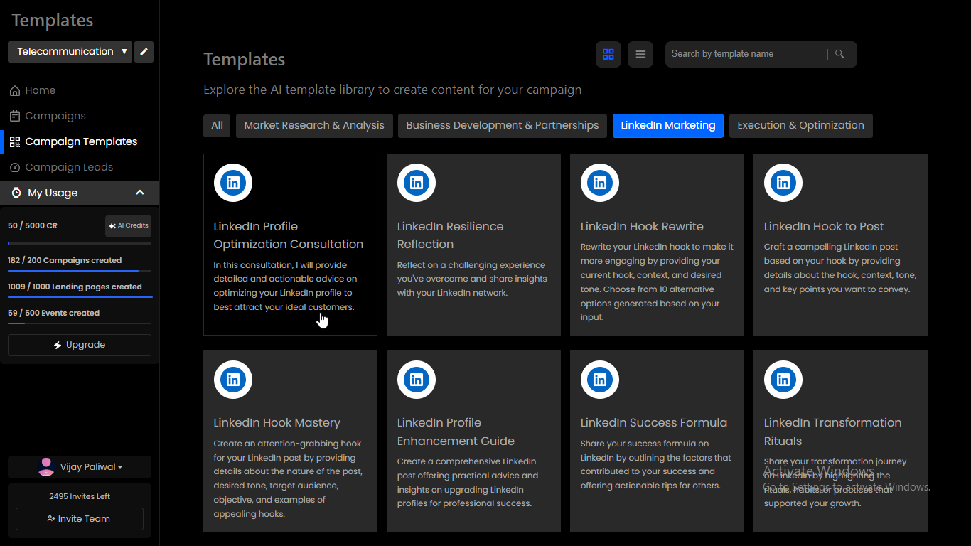Focus the Search by template name field
This screenshot has height=546, width=971.
pyautogui.click(x=746, y=54)
